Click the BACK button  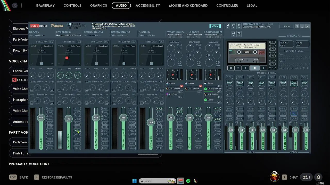coord(19,177)
